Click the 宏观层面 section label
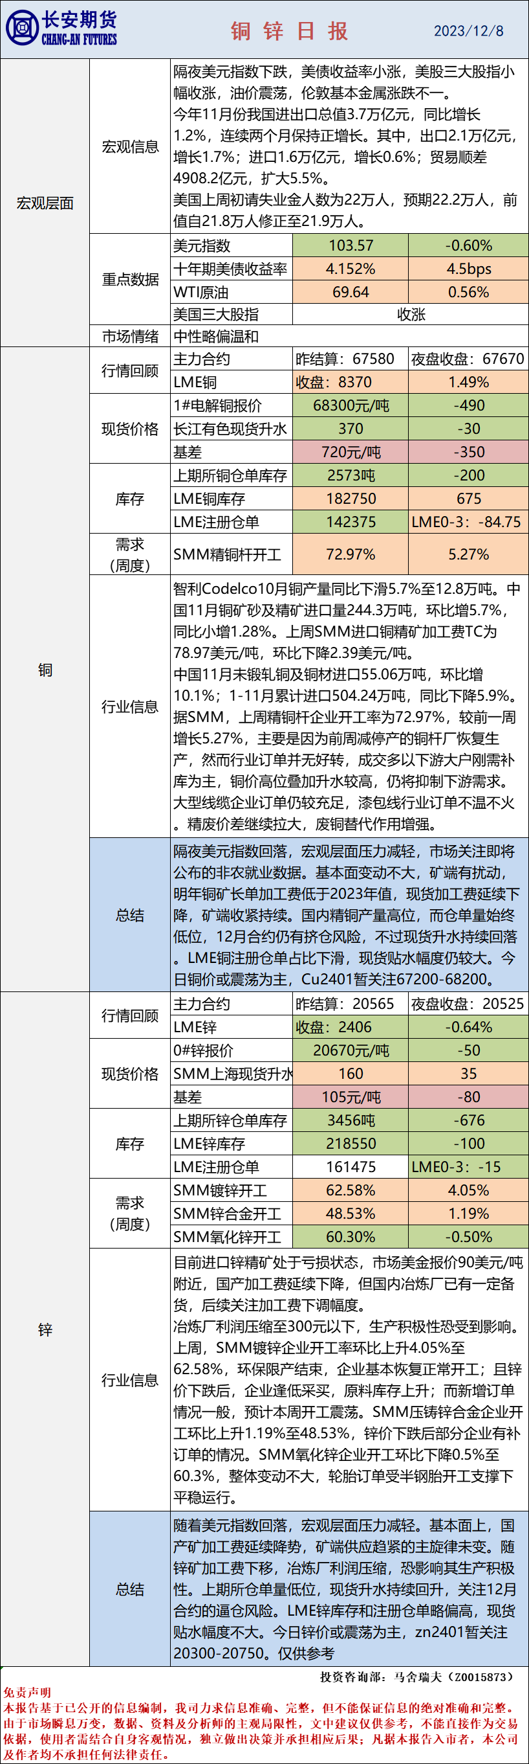This screenshot has height=1764, width=529. (x=45, y=203)
